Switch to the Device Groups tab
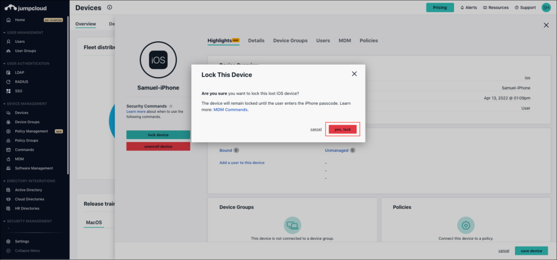 (290, 41)
